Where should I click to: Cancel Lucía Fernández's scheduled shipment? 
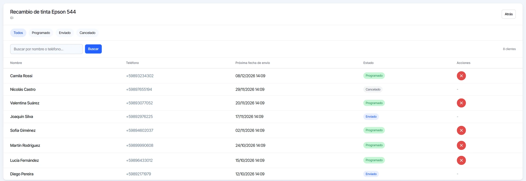pos(461,160)
